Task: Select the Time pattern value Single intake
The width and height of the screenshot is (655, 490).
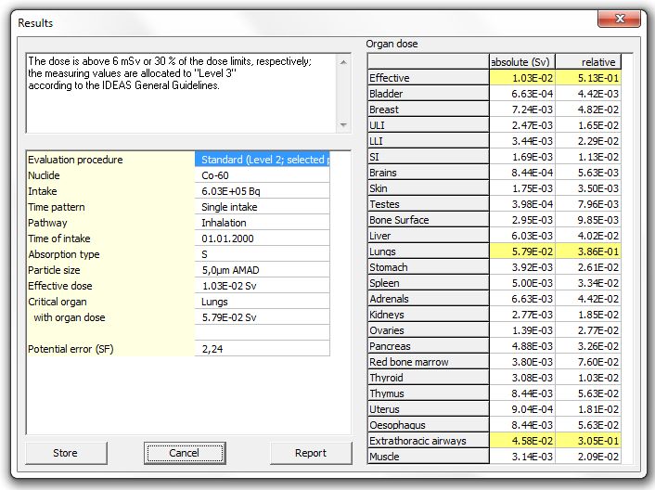Action: pyautogui.click(x=263, y=207)
